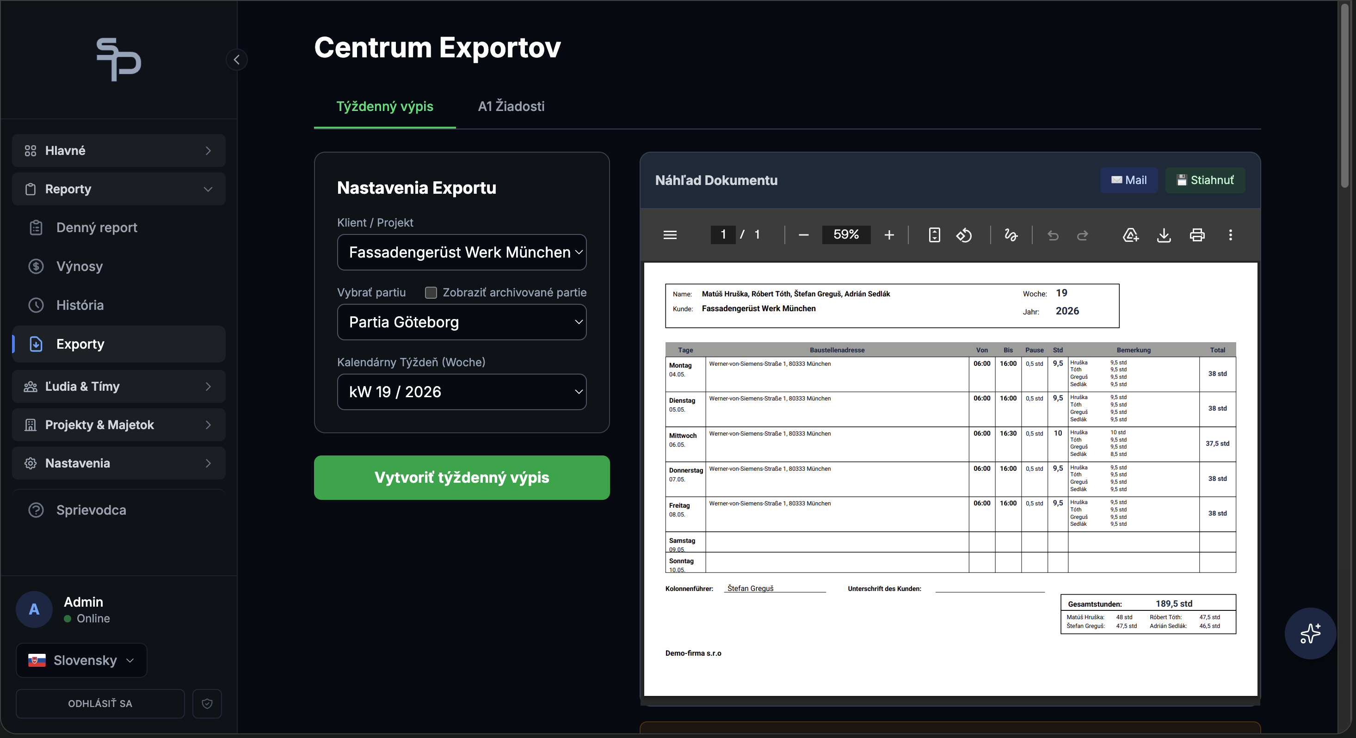This screenshot has width=1356, height=738.
Task: Click the 59% zoom level field
Action: [x=846, y=235]
